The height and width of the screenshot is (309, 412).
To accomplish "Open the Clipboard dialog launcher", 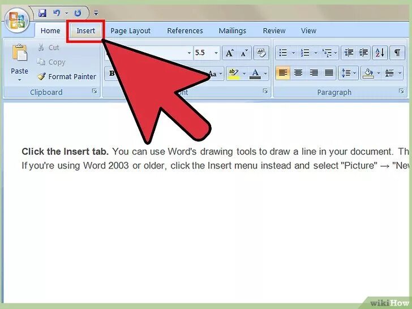I will 95,92.
